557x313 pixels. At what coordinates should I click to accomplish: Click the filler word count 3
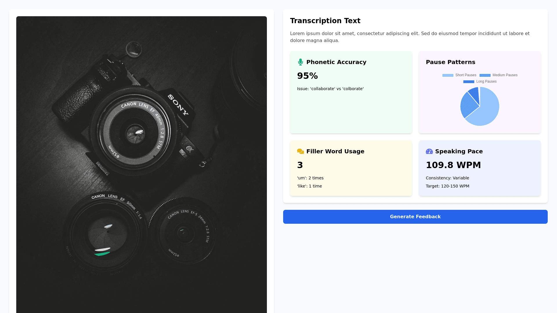[x=300, y=165]
